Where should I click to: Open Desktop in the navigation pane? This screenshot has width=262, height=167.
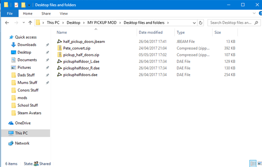tap(24, 52)
